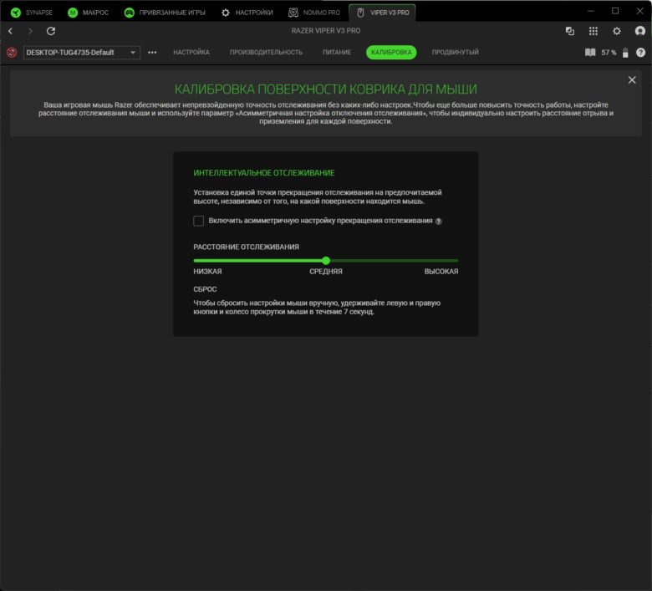Screen dimensions: 652x591
Task: Click the battery level icon
Action: 625,53
